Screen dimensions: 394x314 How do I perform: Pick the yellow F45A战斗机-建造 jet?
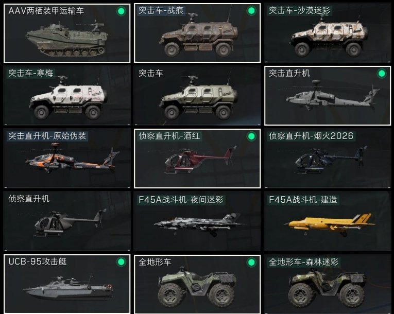[x=328, y=221]
